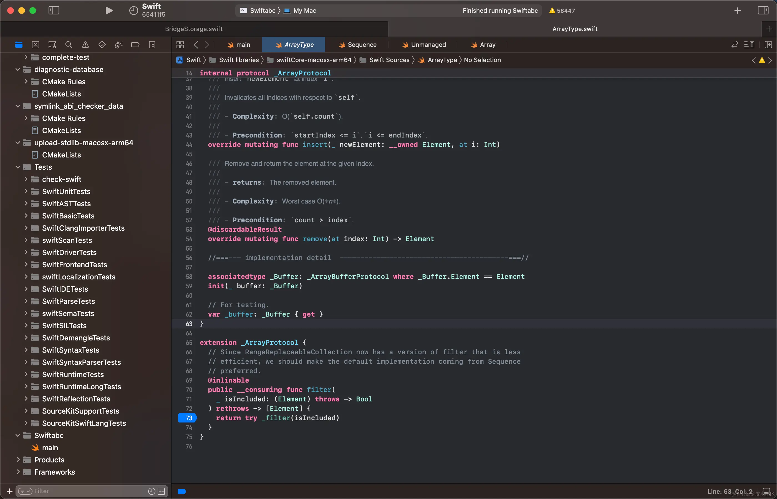Switch to the Unmanaged editor tab
Screen dimensions: 777x499
point(424,45)
